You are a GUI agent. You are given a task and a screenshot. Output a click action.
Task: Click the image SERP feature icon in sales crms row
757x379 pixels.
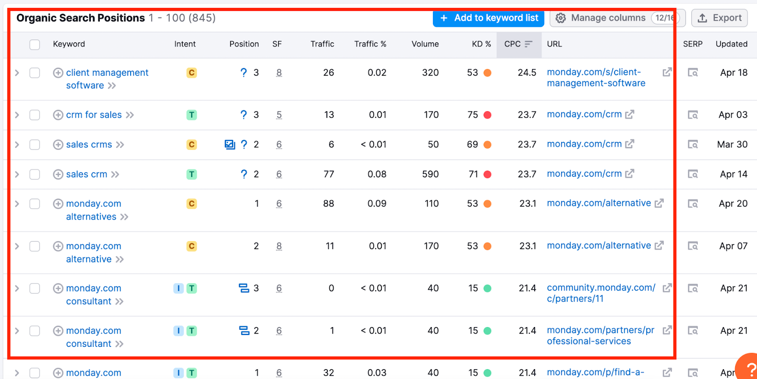point(230,145)
